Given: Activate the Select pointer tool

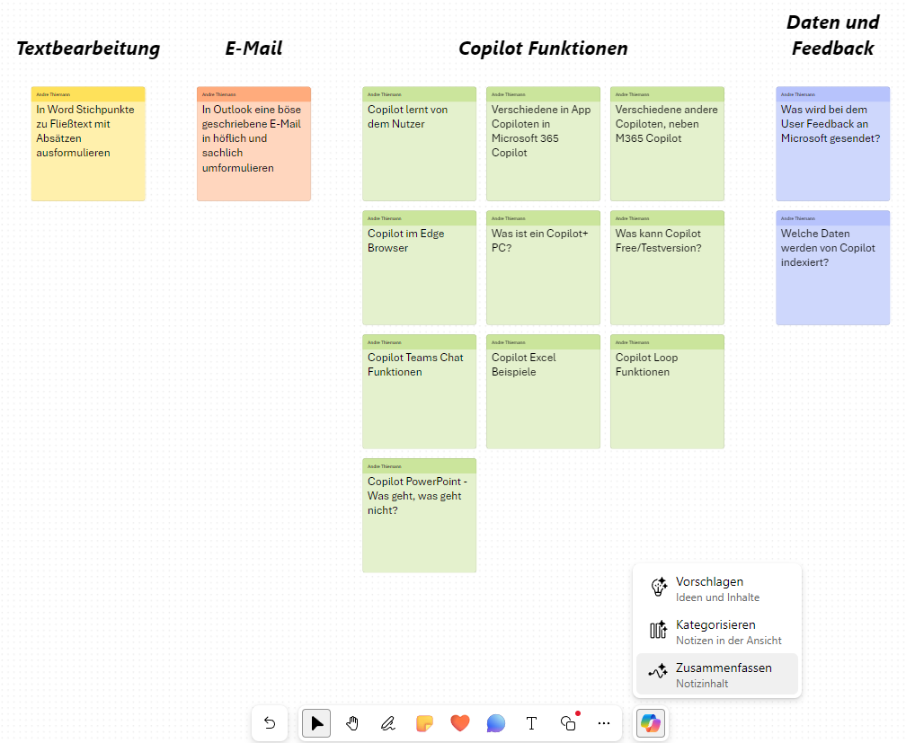Looking at the screenshot, I should [x=316, y=722].
